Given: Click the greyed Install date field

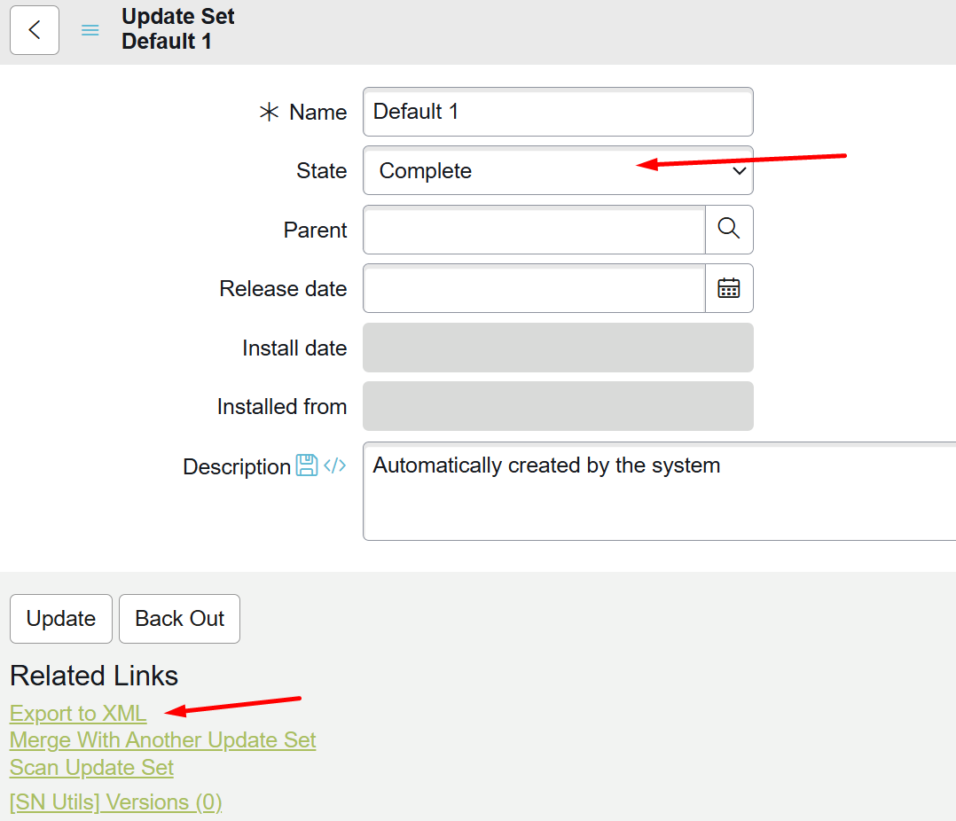Looking at the screenshot, I should click(x=558, y=348).
